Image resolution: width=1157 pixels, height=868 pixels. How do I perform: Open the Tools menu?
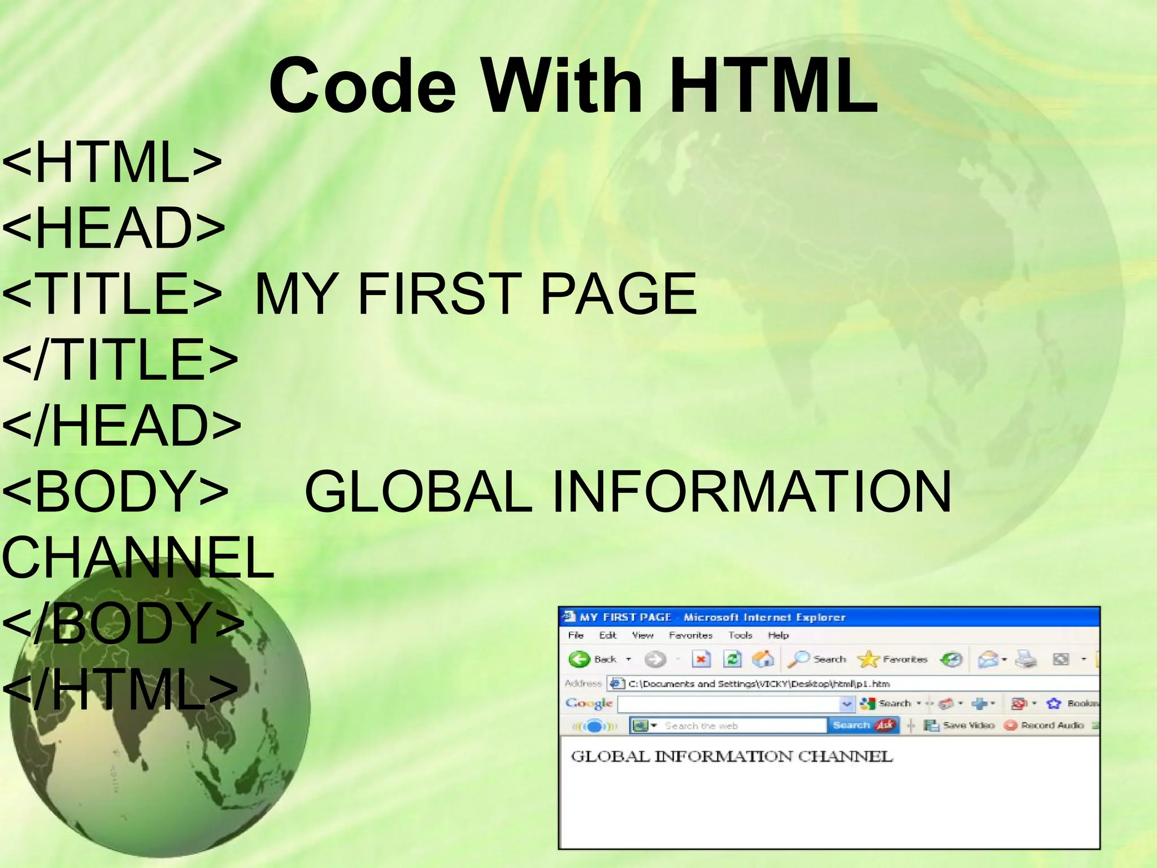coord(740,635)
